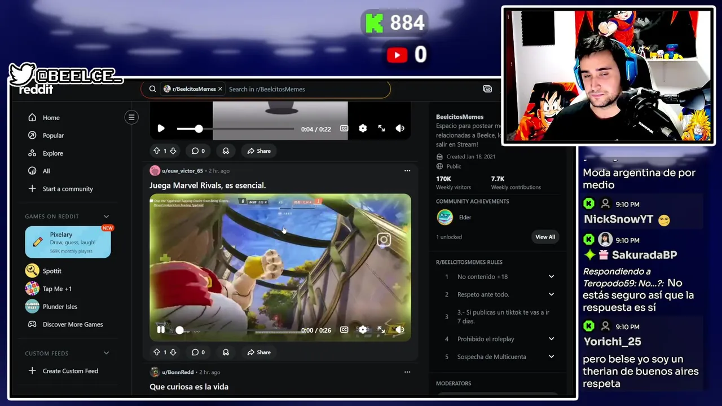The height and width of the screenshot is (406, 722).
Task: Pause the Marvel Rivals video
Action: (161, 330)
